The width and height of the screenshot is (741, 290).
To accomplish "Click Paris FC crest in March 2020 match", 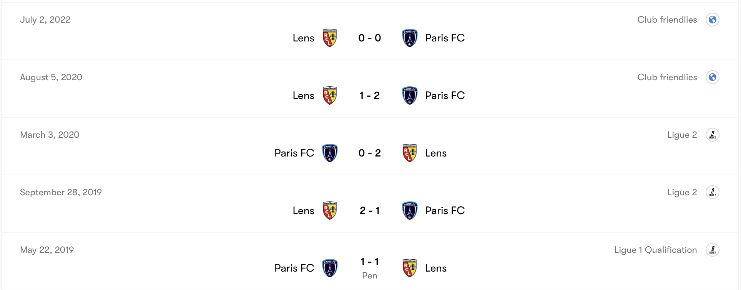I will coord(330,153).
